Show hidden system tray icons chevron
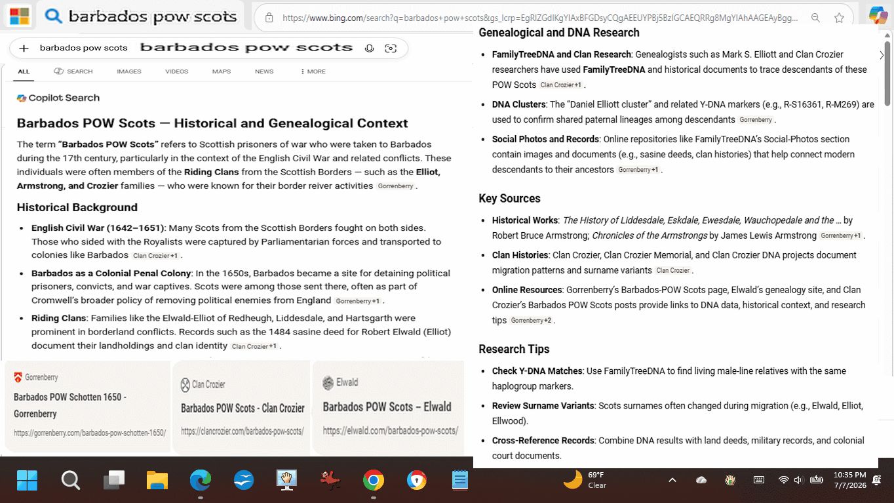The height and width of the screenshot is (503, 894). click(x=672, y=480)
